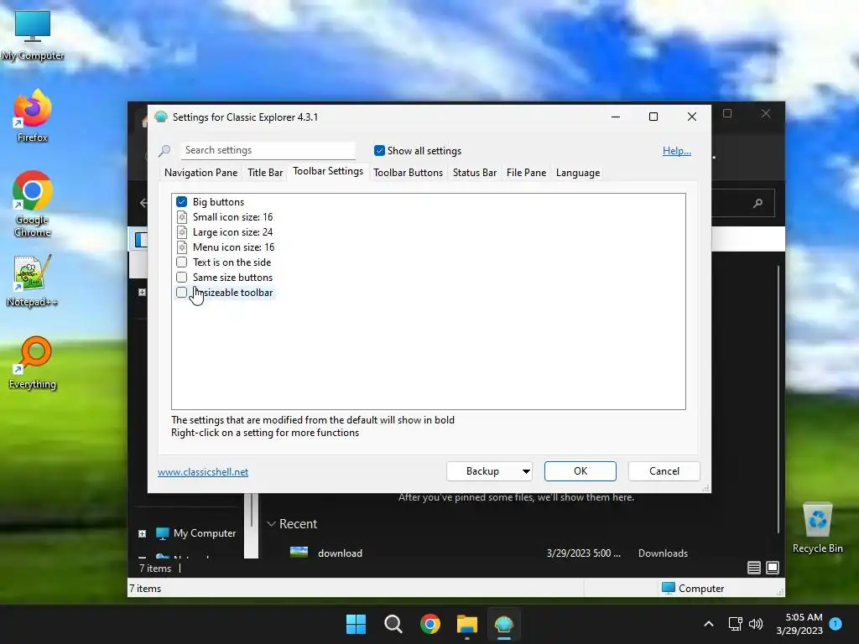859x644 pixels.
Task: Click the Large icon size setting icon
Action: pyautogui.click(x=182, y=232)
